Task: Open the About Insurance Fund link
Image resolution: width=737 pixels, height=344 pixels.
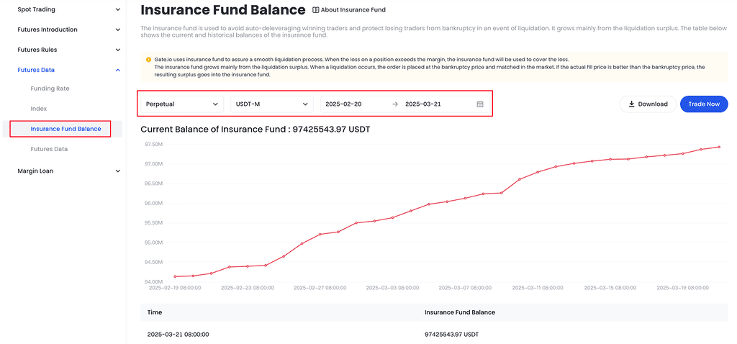Action: (353, 10)
